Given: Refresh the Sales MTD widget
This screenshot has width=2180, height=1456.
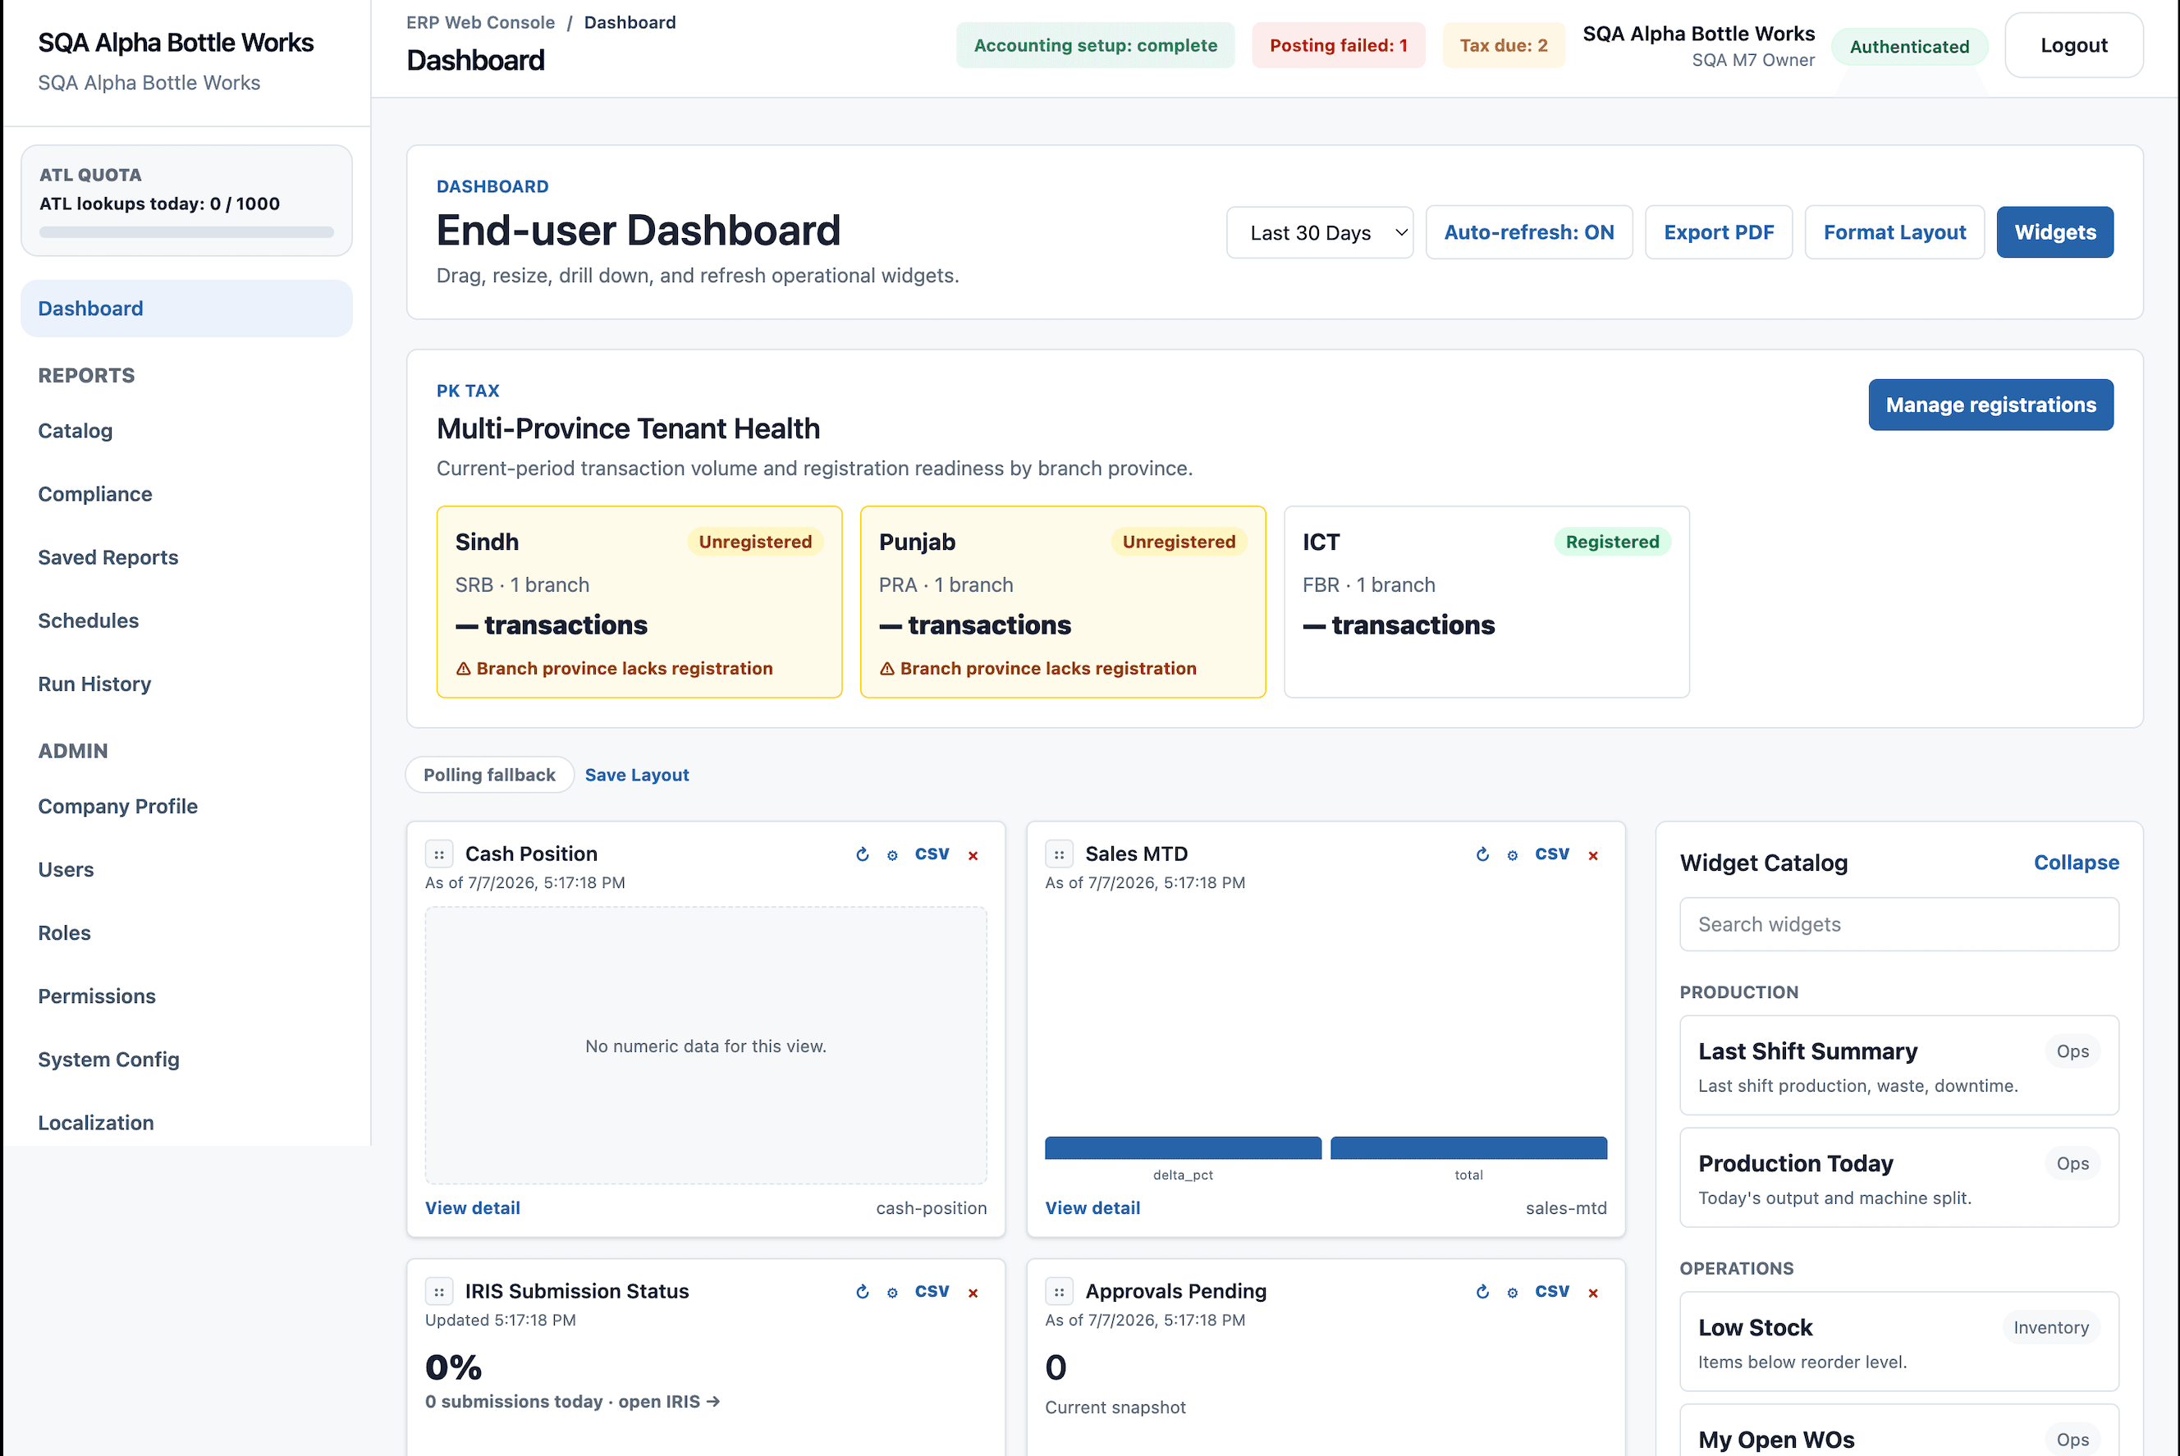Looking at the screenshot, I should (x=1482, y=854).
